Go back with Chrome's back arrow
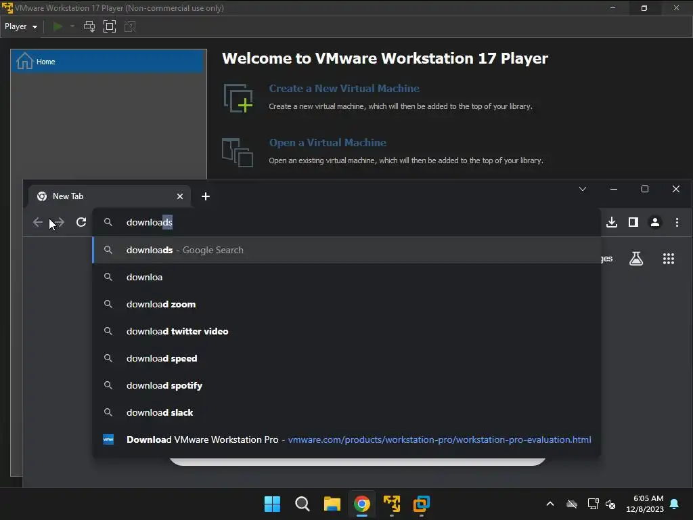The height and width of the screenshot is (520, 693). [38, 222]
